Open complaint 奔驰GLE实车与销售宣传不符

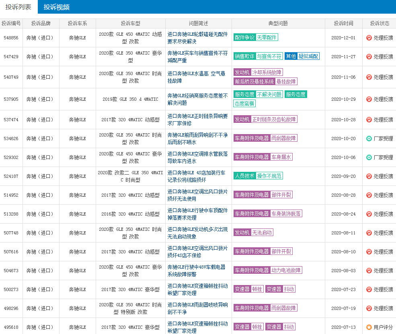click(x=197, y=57)
